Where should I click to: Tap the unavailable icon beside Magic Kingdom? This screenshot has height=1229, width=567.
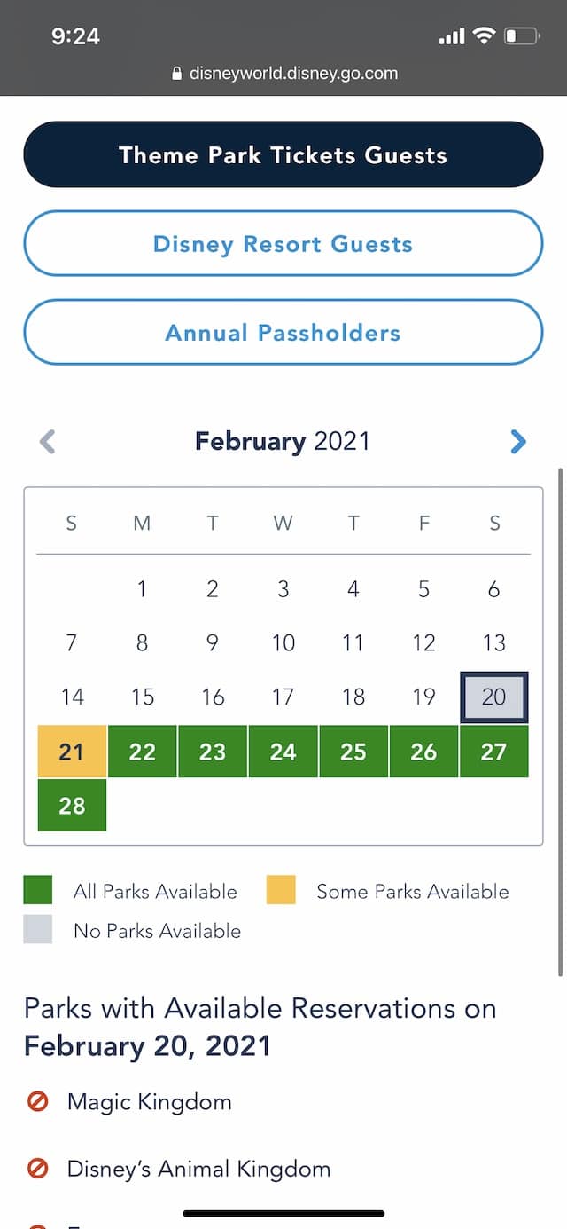[37, 1103]
